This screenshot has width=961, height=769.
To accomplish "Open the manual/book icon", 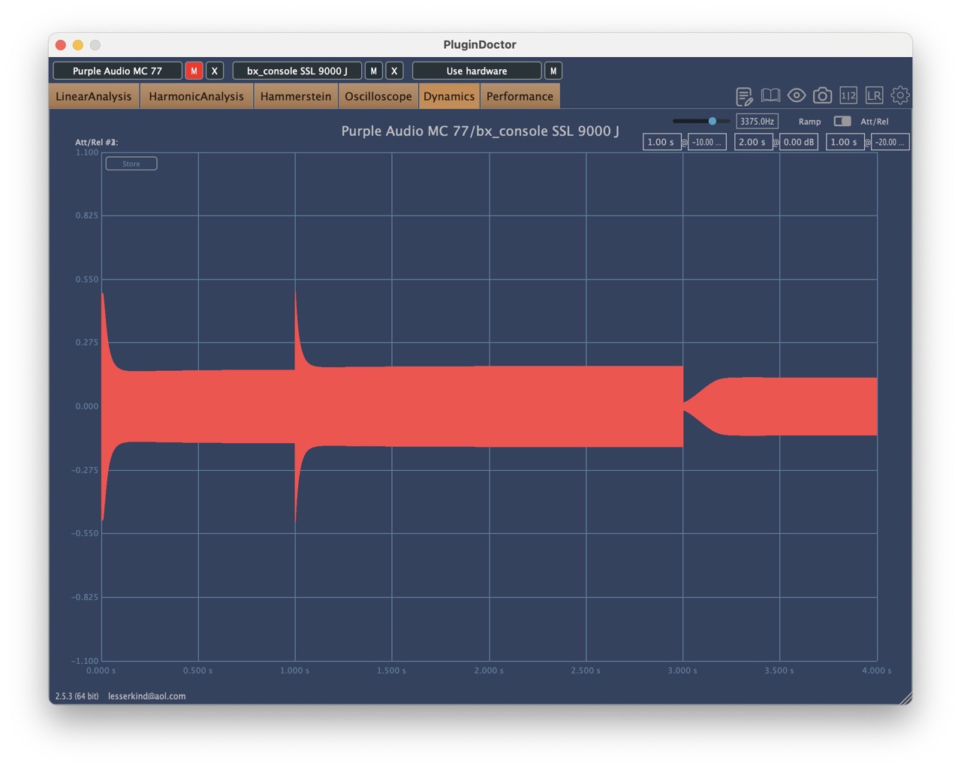I will coord(770,95).
